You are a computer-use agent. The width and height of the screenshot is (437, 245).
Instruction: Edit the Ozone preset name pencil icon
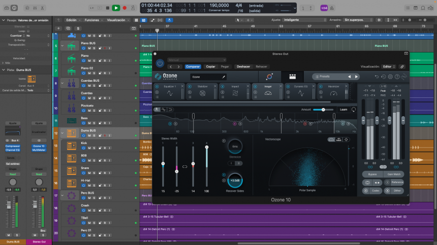(224, 77)
